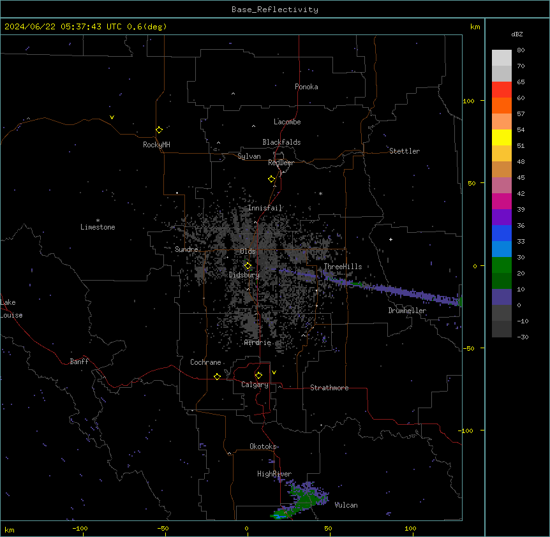550x537 pixels.
Task: Click the HighRiver town label
Action: tap(274, 474)
